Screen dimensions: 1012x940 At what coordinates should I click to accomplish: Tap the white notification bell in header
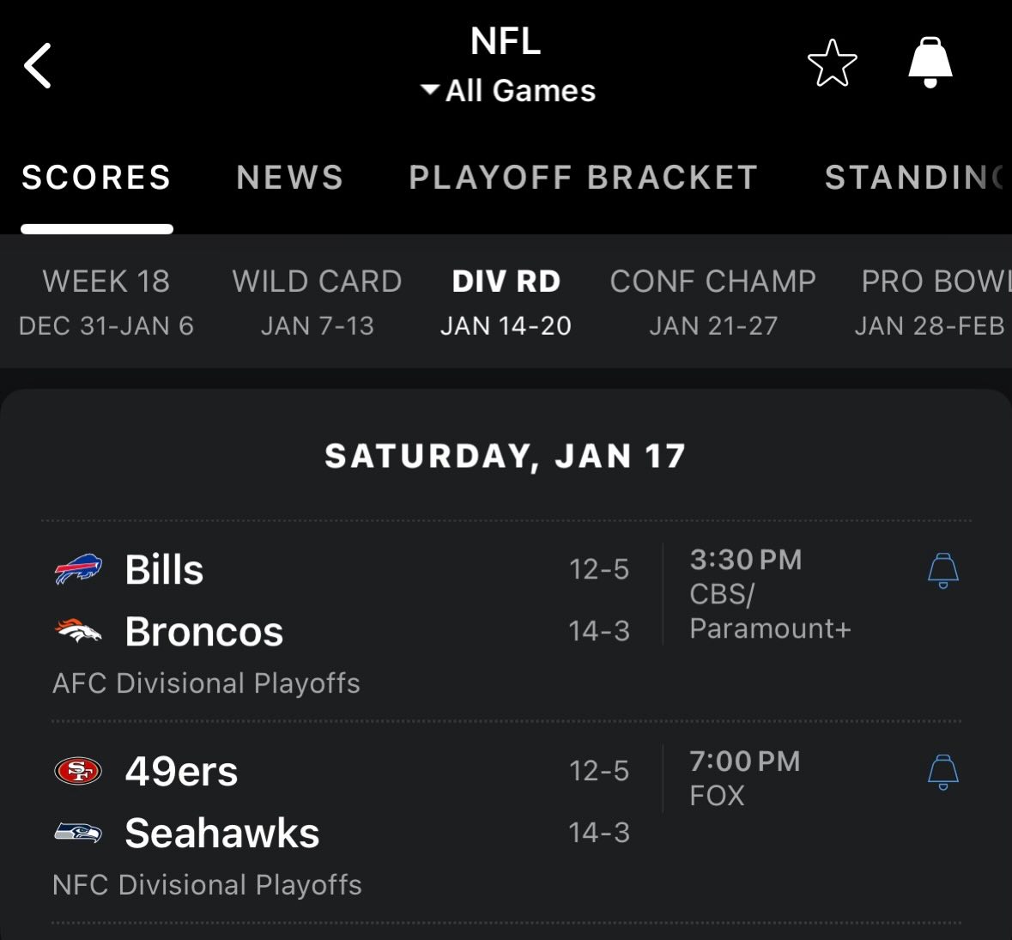click(930, 63)
